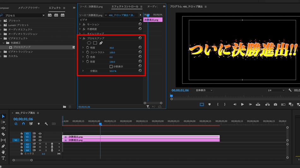Collapse the ビデオエフェクト folder
Screen dimensions: 300x168
click(1, 38)
